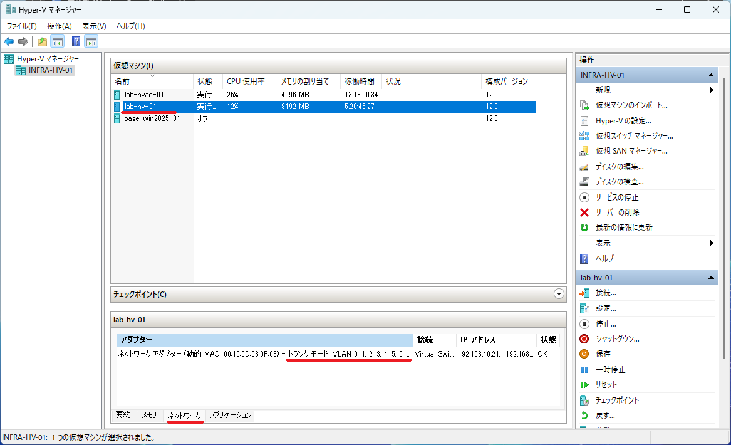Screen dimensions: 731x445
Task: Click 保存 to save lab-hv-01 state
Action: [603, 354]
